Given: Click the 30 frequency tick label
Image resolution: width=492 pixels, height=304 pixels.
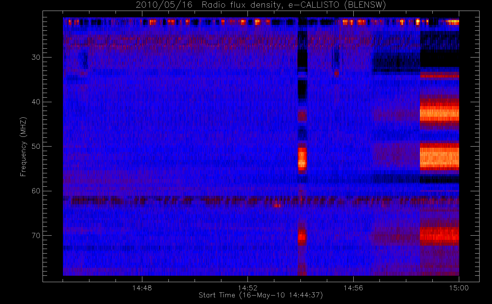Looking at the screenshot, I should 36,57.
